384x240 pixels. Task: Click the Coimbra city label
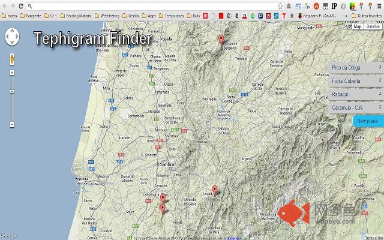coord(166,164)
